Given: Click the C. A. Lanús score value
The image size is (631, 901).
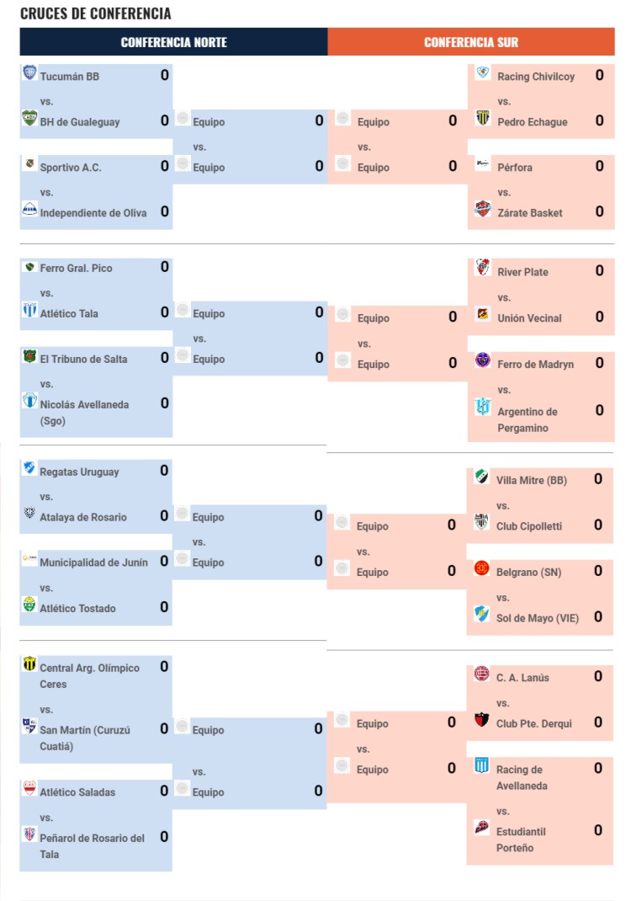Looking at the screenshot, I should coord(597,676).
